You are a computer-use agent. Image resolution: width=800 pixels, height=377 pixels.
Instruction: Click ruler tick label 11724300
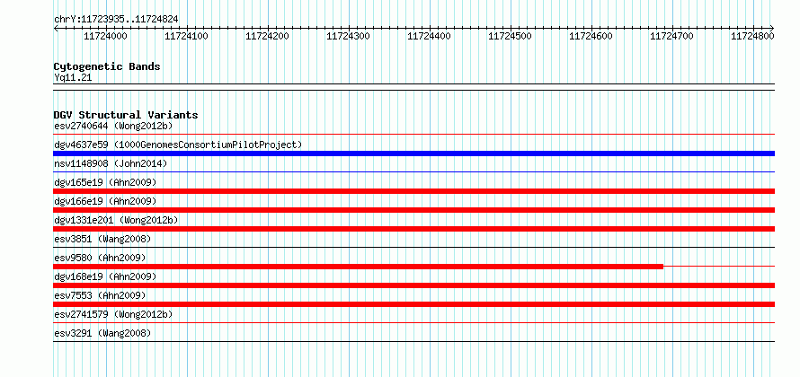click(349, 36)
